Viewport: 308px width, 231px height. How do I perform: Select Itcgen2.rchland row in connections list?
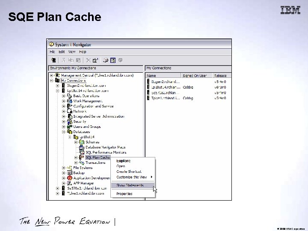[166, 82]
